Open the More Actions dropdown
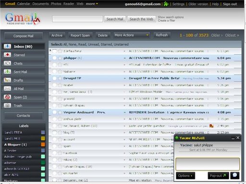Viewport: 246px width, 184px height. (x=132, y=35)
